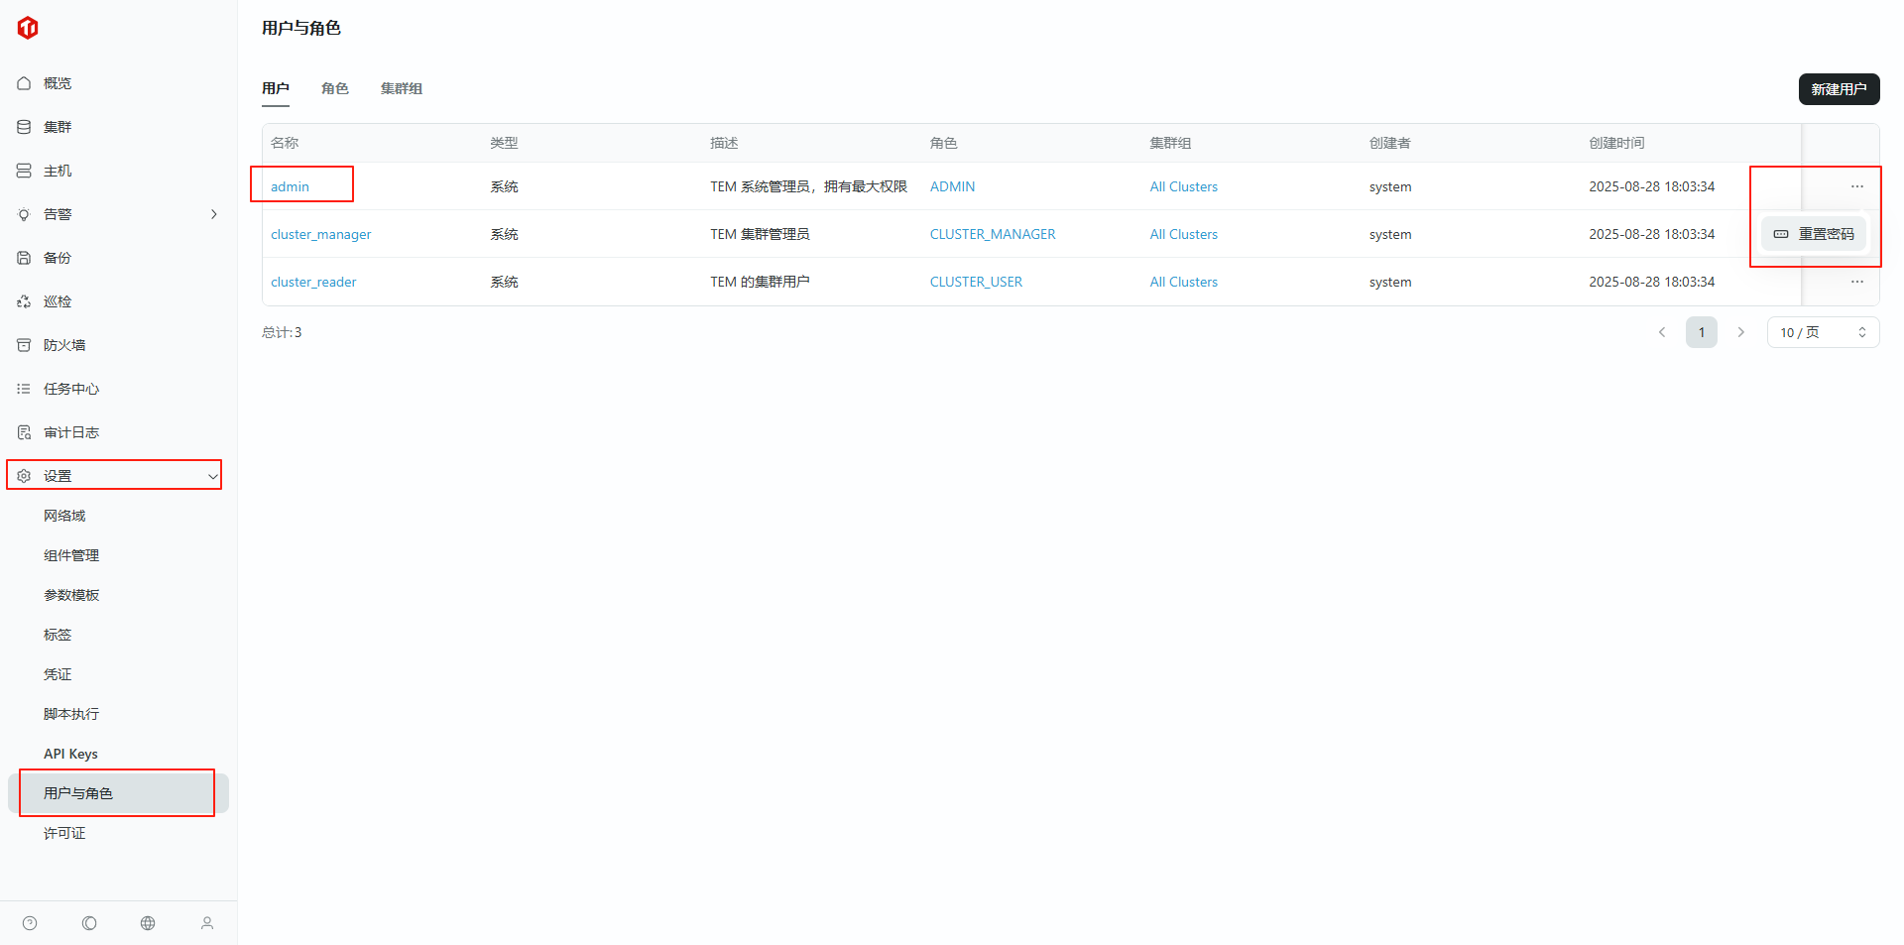Open the cluster_manager user link
The image size is (1904, 945).
[321, 234]
